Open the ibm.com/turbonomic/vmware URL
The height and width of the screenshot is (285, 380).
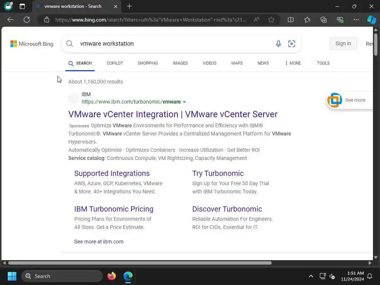click(131, 102)
